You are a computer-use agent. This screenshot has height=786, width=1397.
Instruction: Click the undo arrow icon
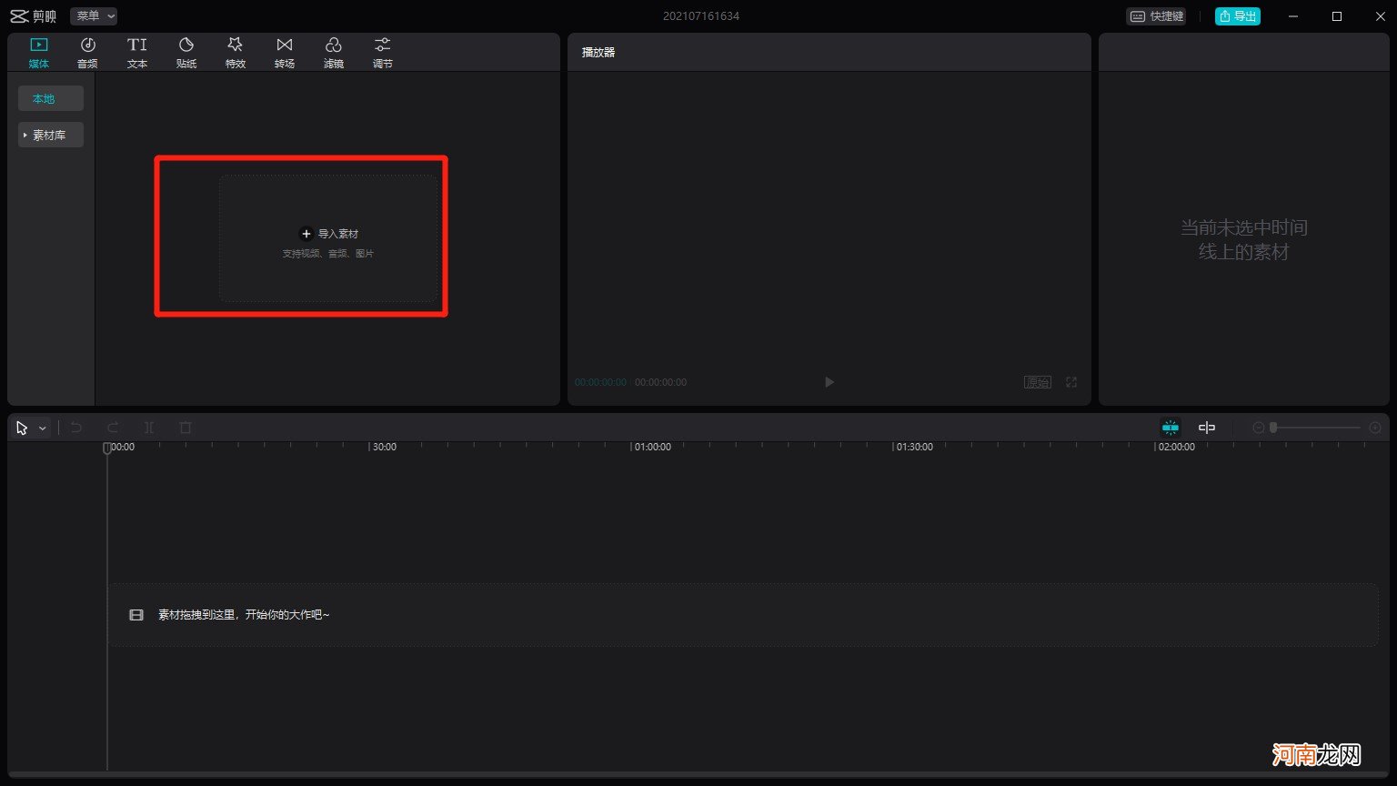(76, 428)
